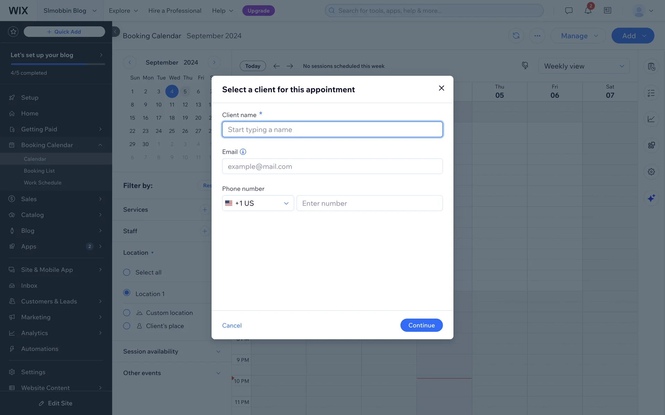This screenshot has width=665, height=415.
Task: Click the right-panel settings gear icon
Action: tap(651, 172)
